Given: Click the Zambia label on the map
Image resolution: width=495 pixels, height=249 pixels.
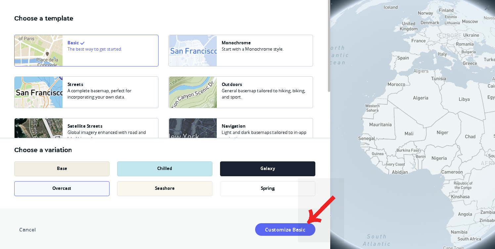Looking at the screenshot, I should [488, 212].
